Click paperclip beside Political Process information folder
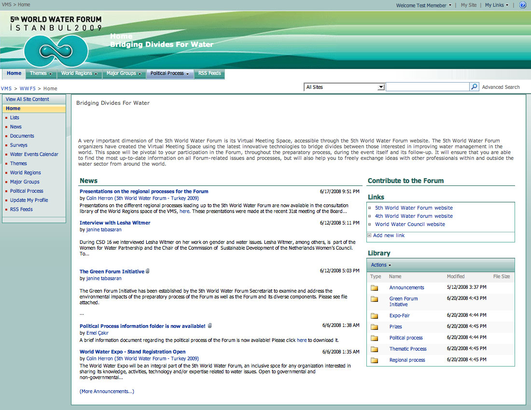This screenshot has width=531, height=410. tap(210, 325)
